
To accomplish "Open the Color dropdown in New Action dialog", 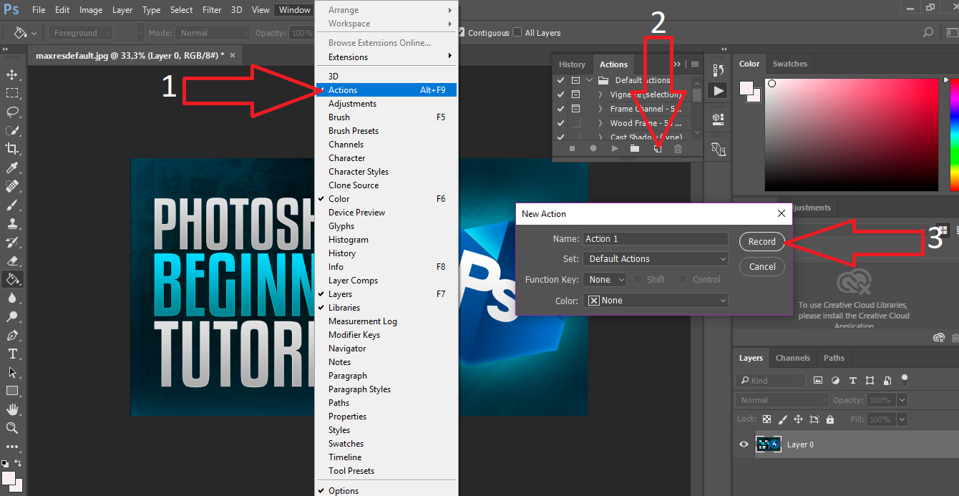I will (x=656, y=301).
